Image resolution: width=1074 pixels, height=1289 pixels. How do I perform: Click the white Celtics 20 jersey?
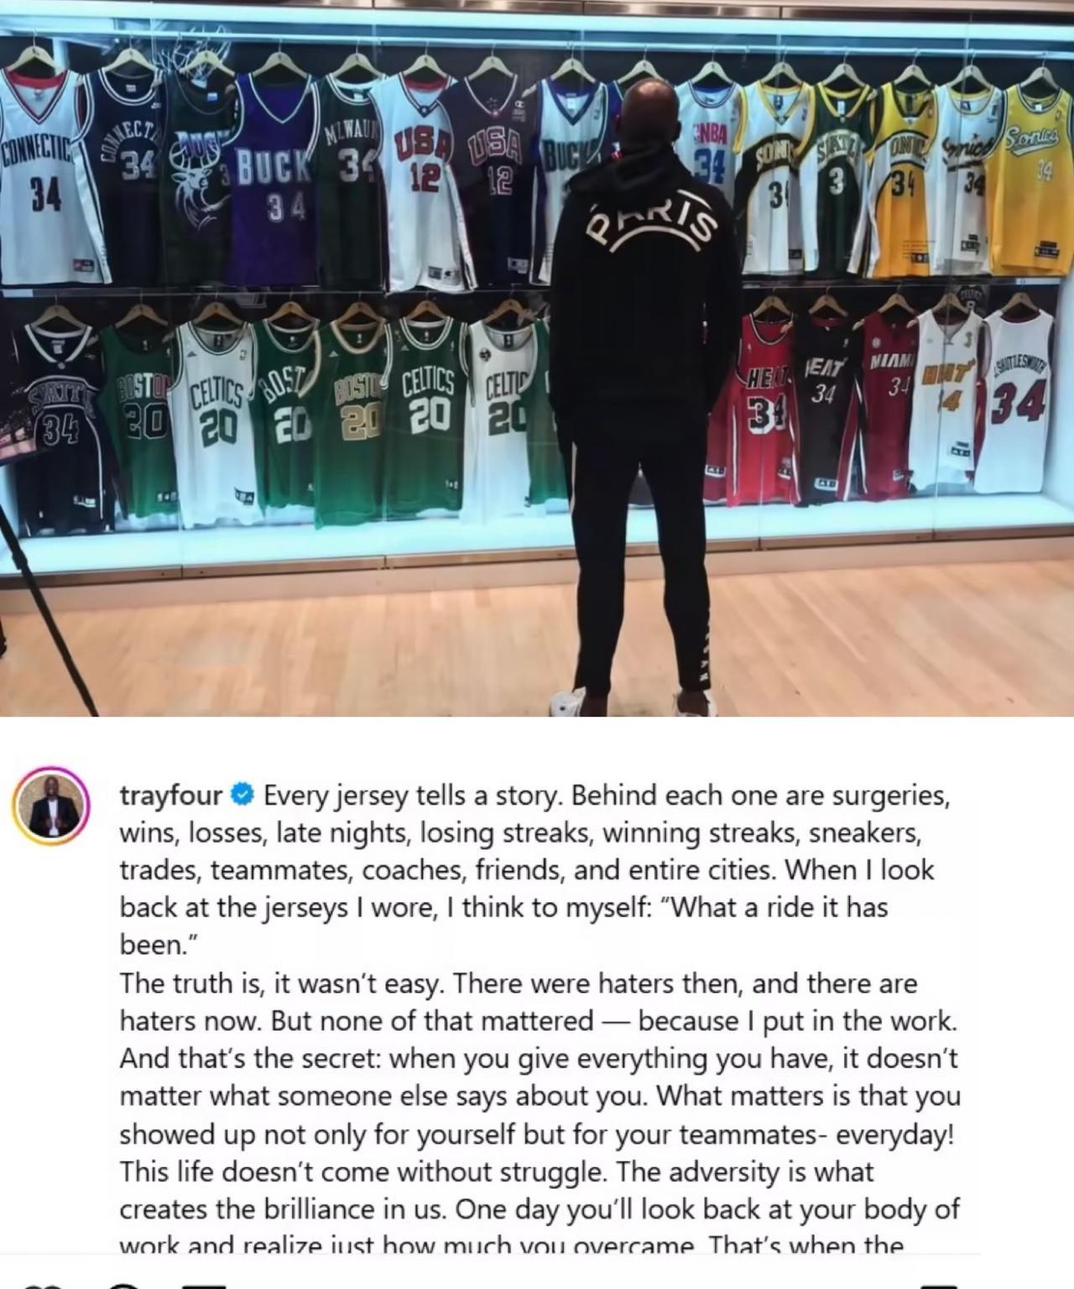point(211,420)
